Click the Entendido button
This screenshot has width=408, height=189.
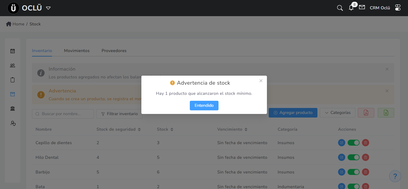(x=204, y=106)
